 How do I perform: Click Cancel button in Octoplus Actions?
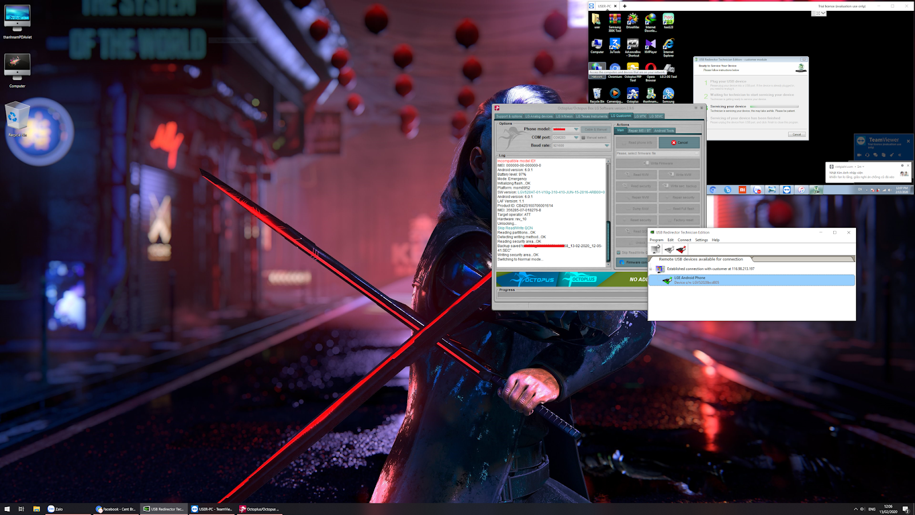coord(679,142)
